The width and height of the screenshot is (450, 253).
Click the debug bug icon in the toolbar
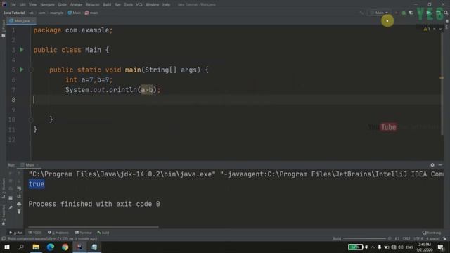(404, 13)
